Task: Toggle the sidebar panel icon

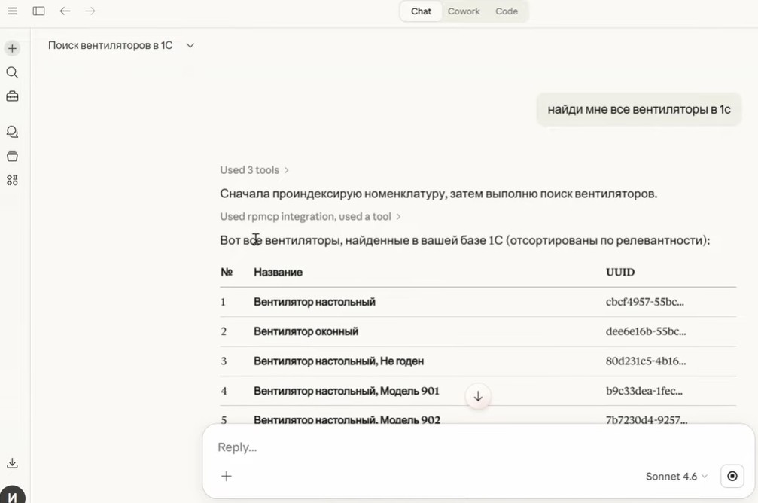Action: click(38, 11)
